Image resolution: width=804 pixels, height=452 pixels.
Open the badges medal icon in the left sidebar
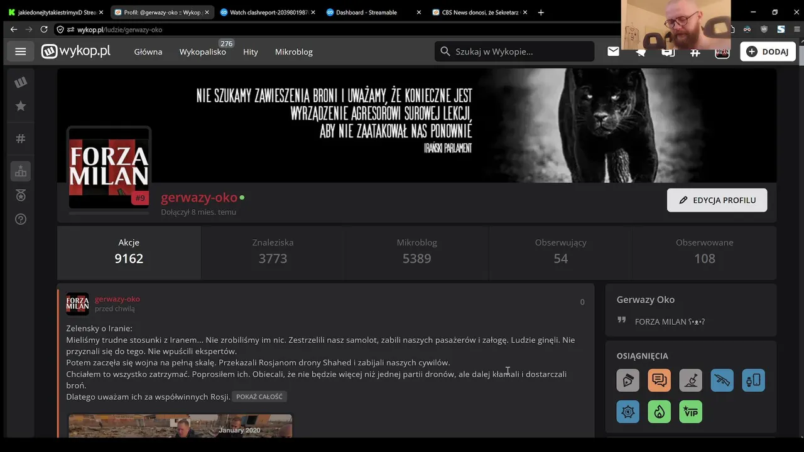tap(21, 195)
